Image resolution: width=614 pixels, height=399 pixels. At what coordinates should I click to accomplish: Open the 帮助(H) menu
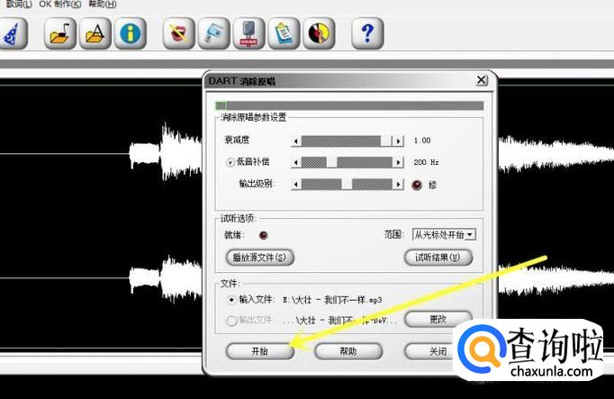103,4
